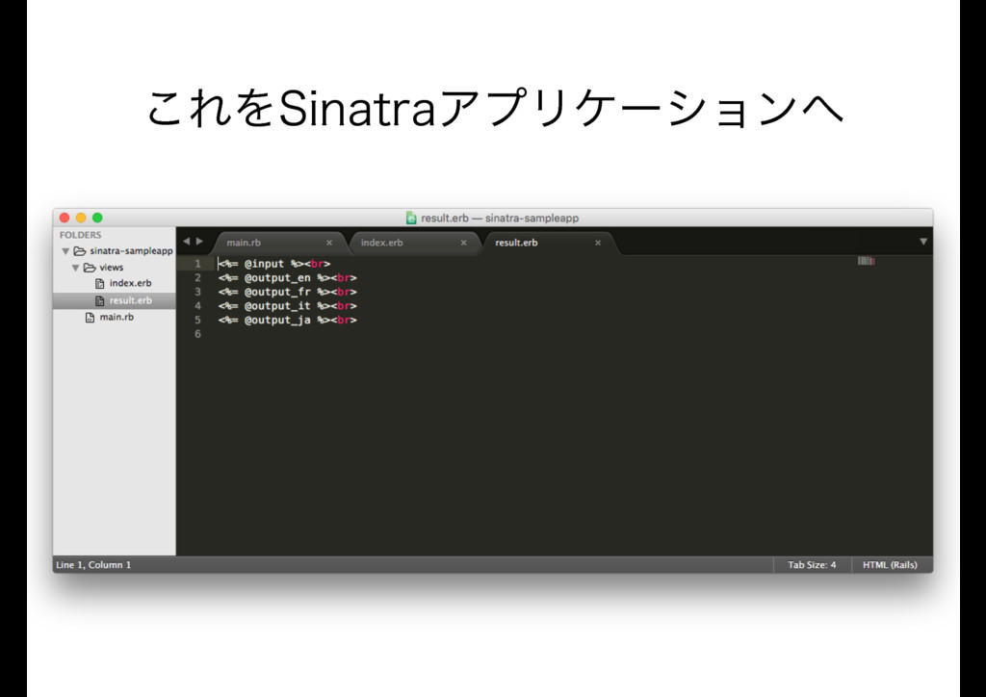The height and width of the screenshot is (697, 986).
Task: Click the document icon in title bar
Action: click(411, 219)
